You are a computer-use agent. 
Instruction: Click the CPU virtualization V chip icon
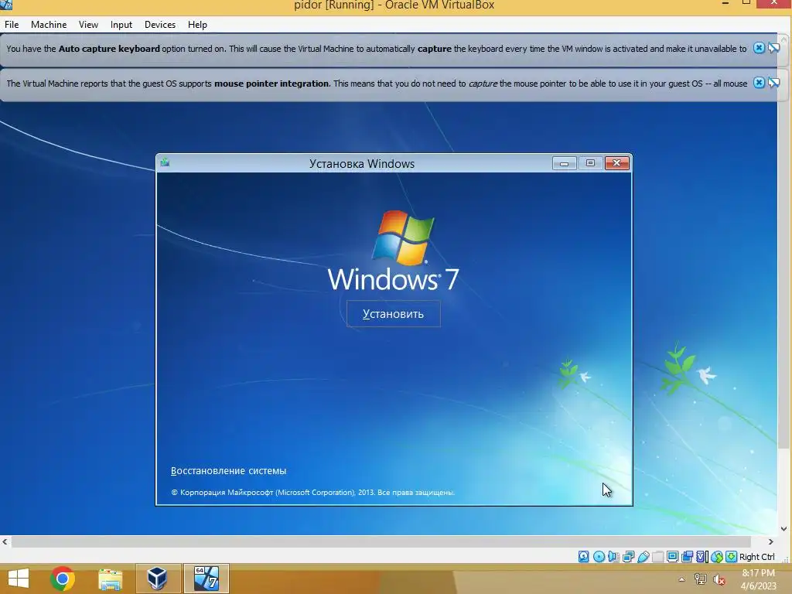(x=702, y=557)
